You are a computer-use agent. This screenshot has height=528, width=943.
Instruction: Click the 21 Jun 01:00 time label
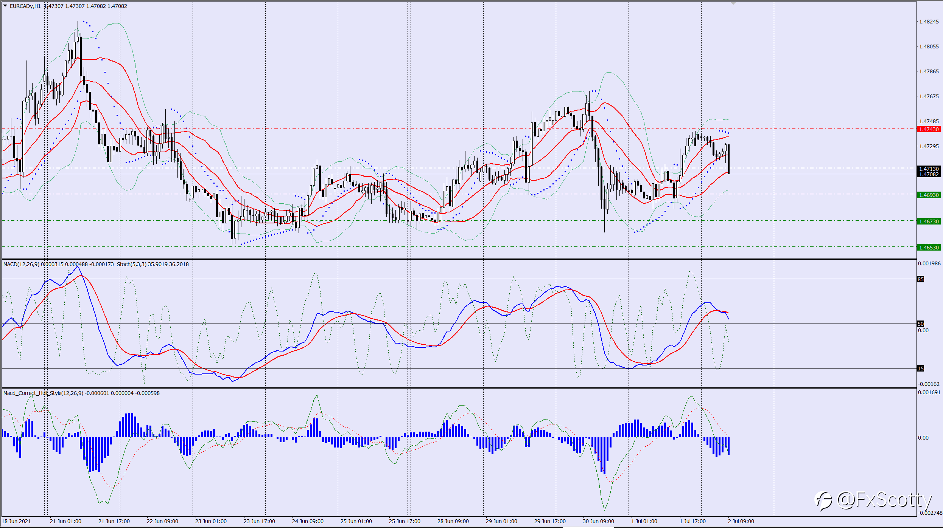[x=65, y=521]
